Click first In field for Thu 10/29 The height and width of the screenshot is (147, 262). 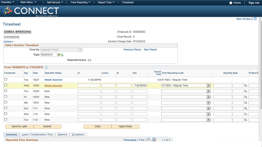coord(89,91)
